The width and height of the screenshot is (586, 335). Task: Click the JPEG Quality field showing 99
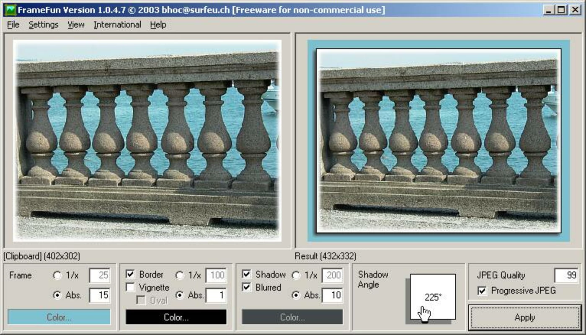pyautogui.click(x=567, y=275)
